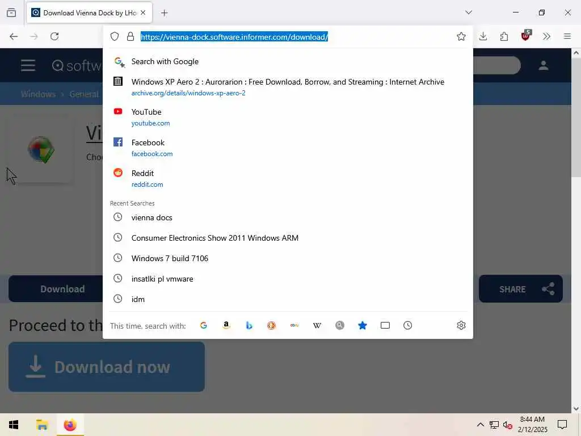Open the site hamburger menu

pos(28,66)
